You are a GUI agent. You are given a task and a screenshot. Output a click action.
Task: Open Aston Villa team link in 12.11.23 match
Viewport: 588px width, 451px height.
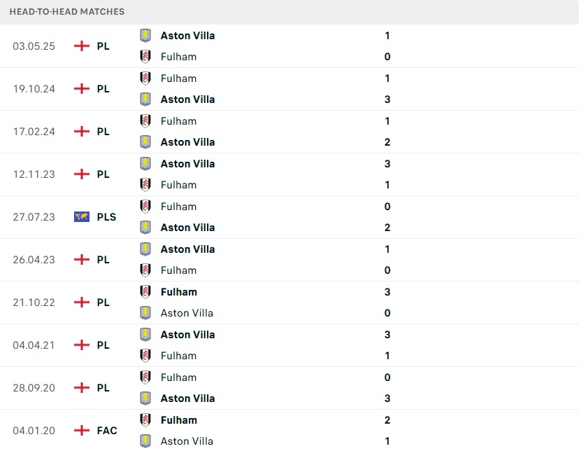pyautogui.click(x=187, y=164)
